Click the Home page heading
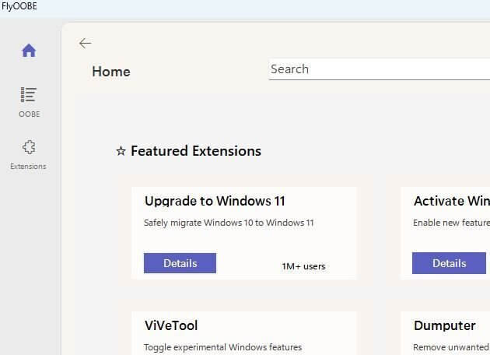 pyautogui.click(x=111, y=72)
